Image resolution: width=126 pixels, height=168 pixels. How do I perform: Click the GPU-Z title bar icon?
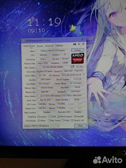(x=24, y=41)
